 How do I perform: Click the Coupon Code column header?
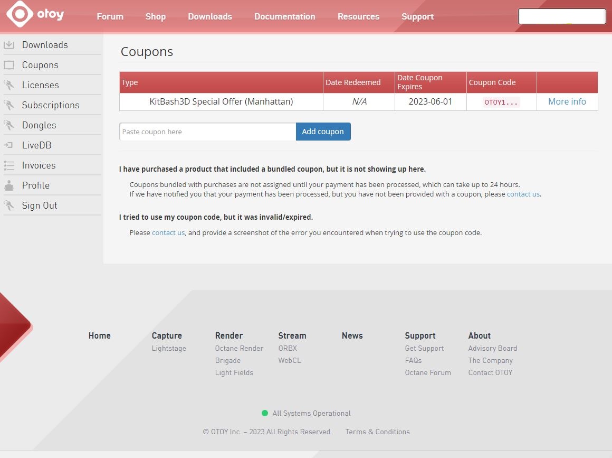pyautogui.click(x=502, y=82)
